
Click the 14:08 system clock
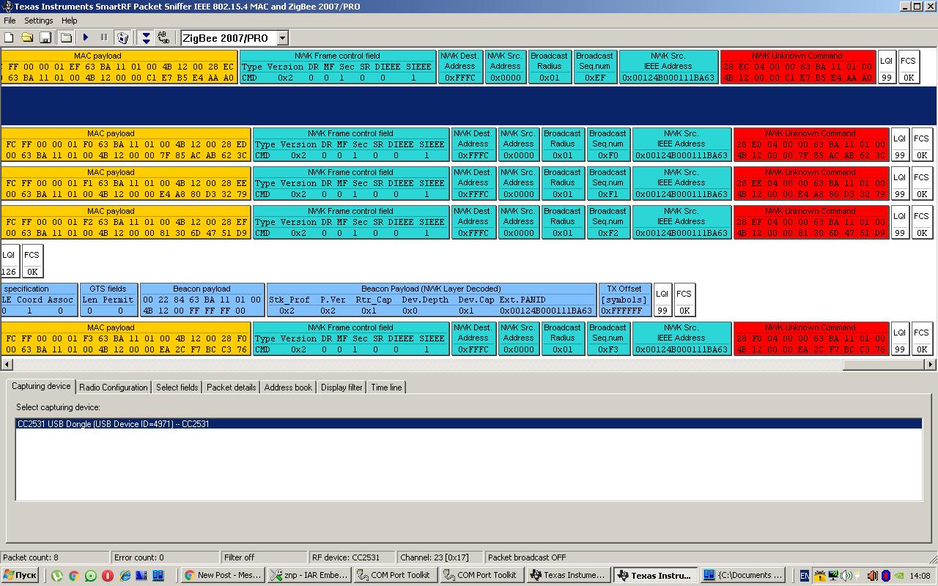pyautogui.click(x=921, y=576)
